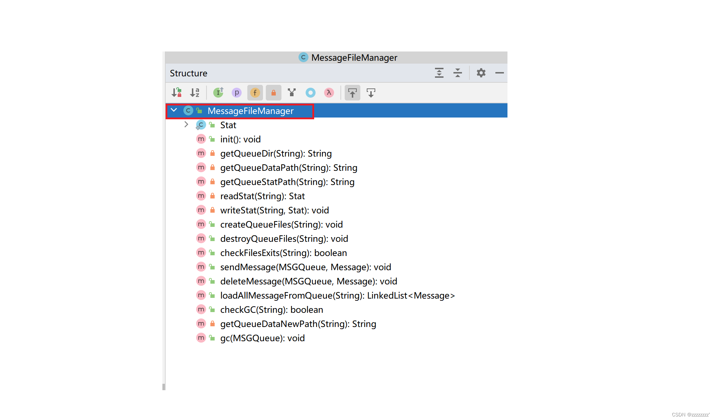Select init(): void method

click(337, 139)
